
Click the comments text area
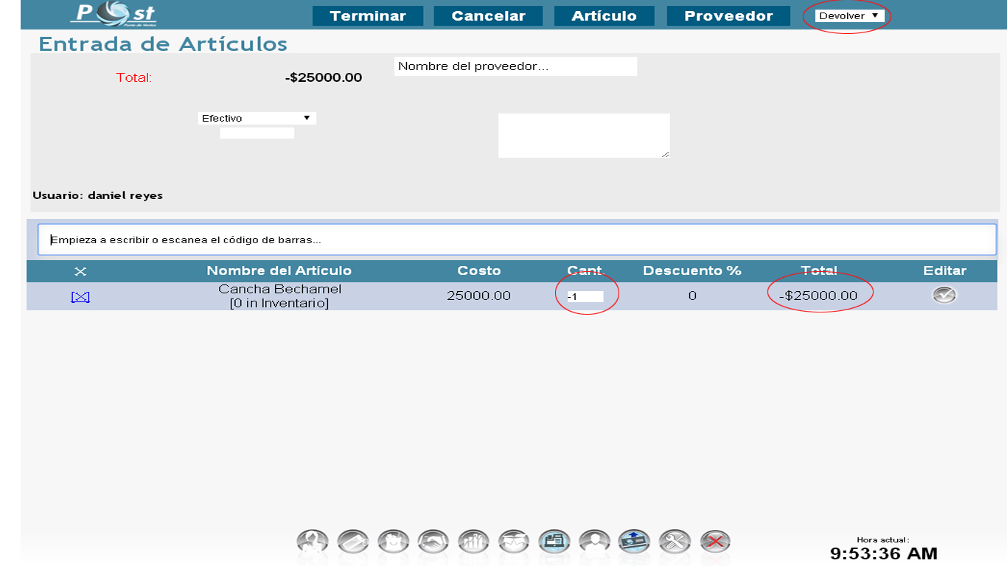pyautogui.click(x=584, y=136)
